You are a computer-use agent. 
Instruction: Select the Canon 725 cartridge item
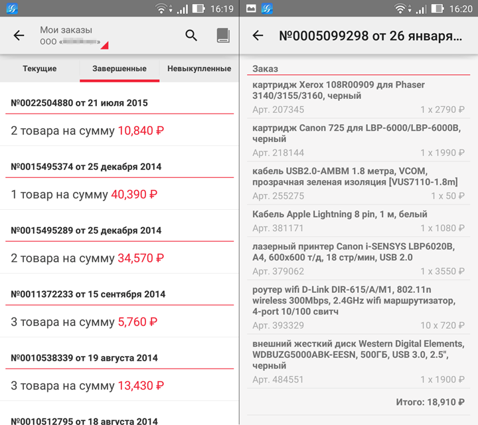click(x=358, y=140)
